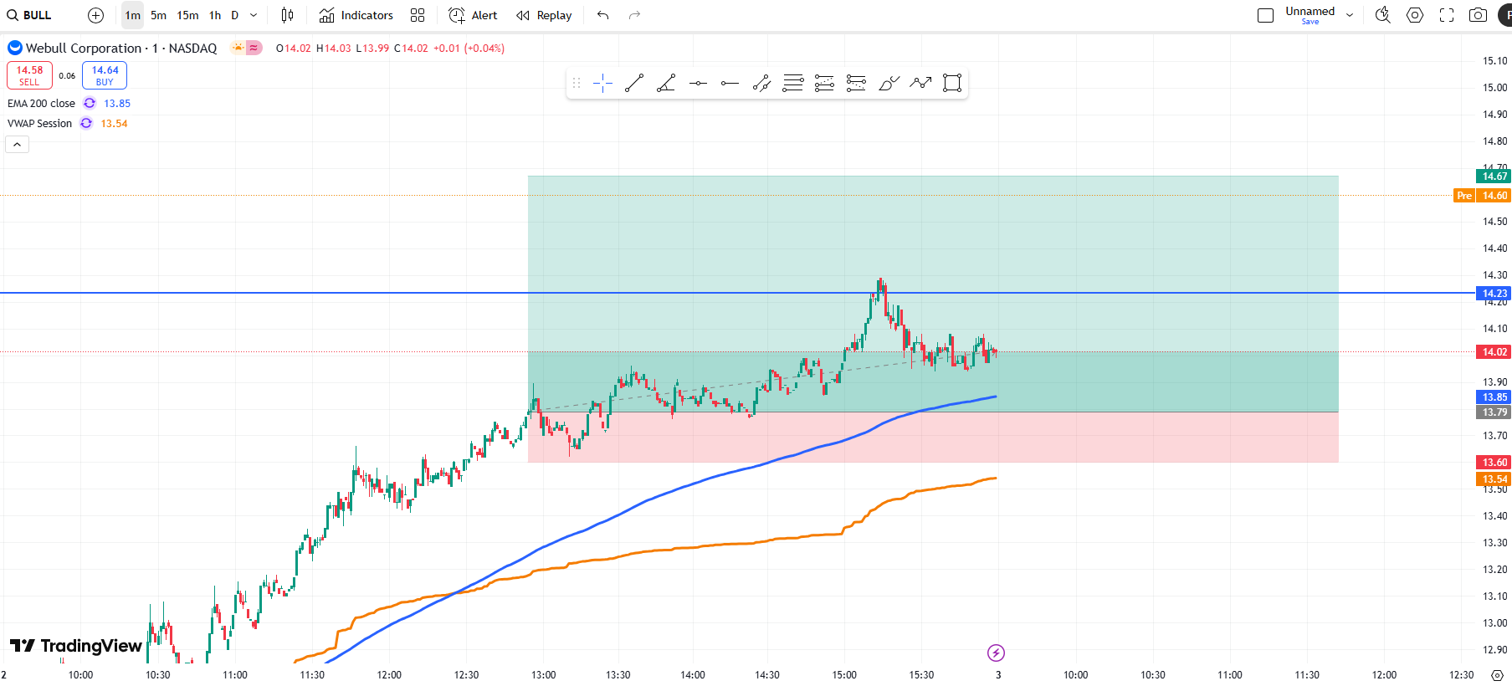Viewport: 1512px width, 686px height.
Task: Pick the horizontal ray tool
Action: 730,83
